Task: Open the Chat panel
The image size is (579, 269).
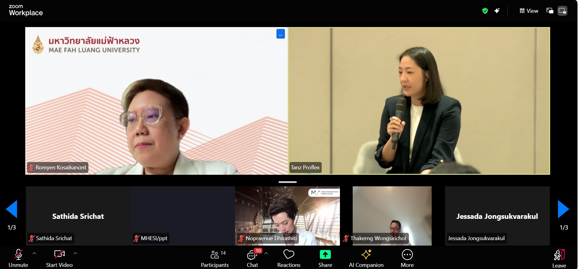Action: [252, 259]
